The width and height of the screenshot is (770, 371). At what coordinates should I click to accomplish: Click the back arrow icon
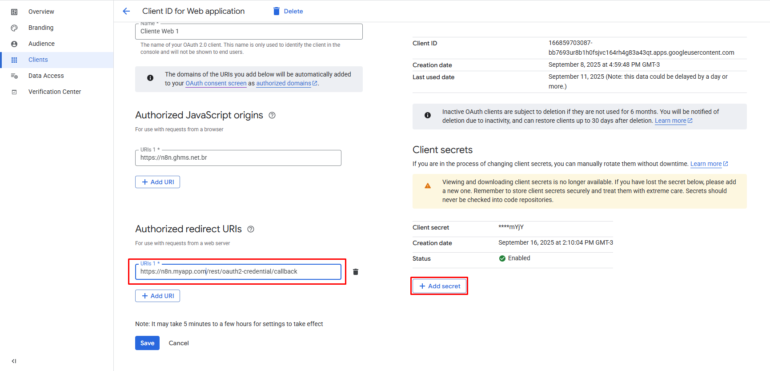[x=126, y=11]
